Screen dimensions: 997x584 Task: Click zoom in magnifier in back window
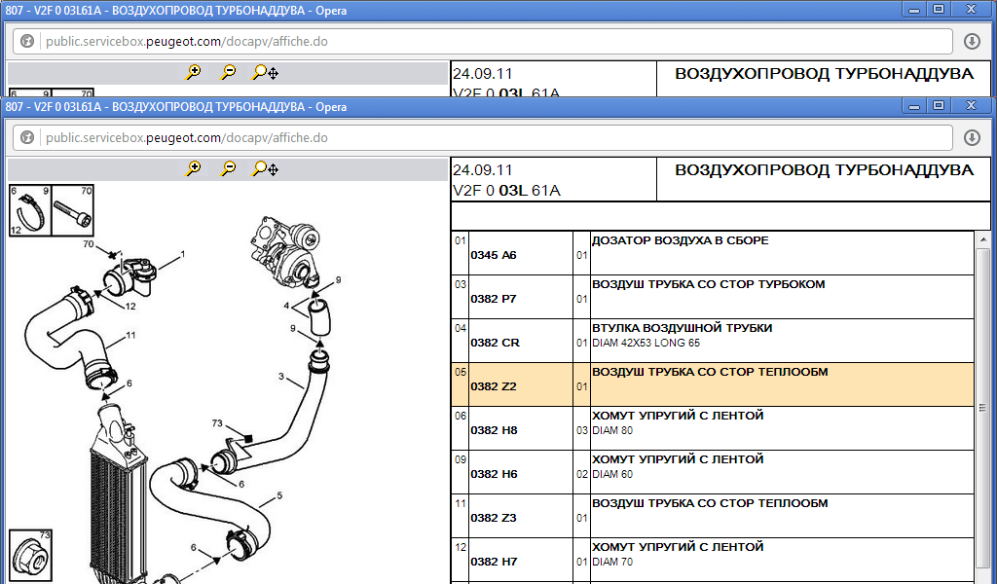194,73
